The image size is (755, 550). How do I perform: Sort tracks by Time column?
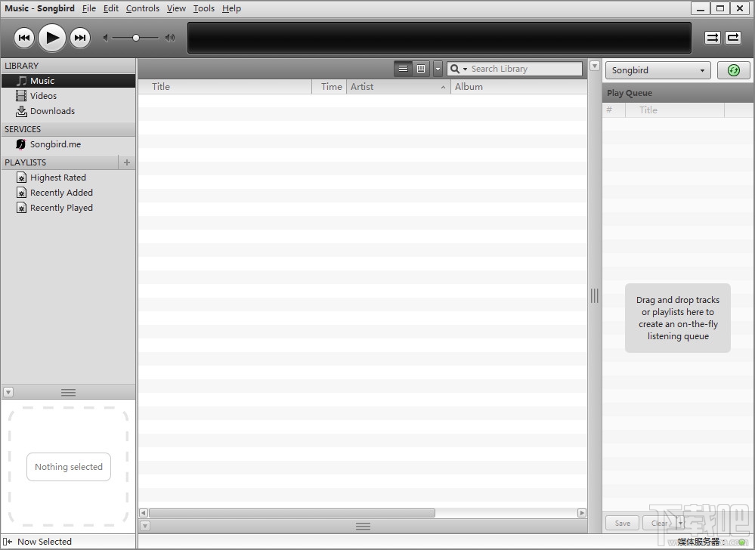[330, 87]
